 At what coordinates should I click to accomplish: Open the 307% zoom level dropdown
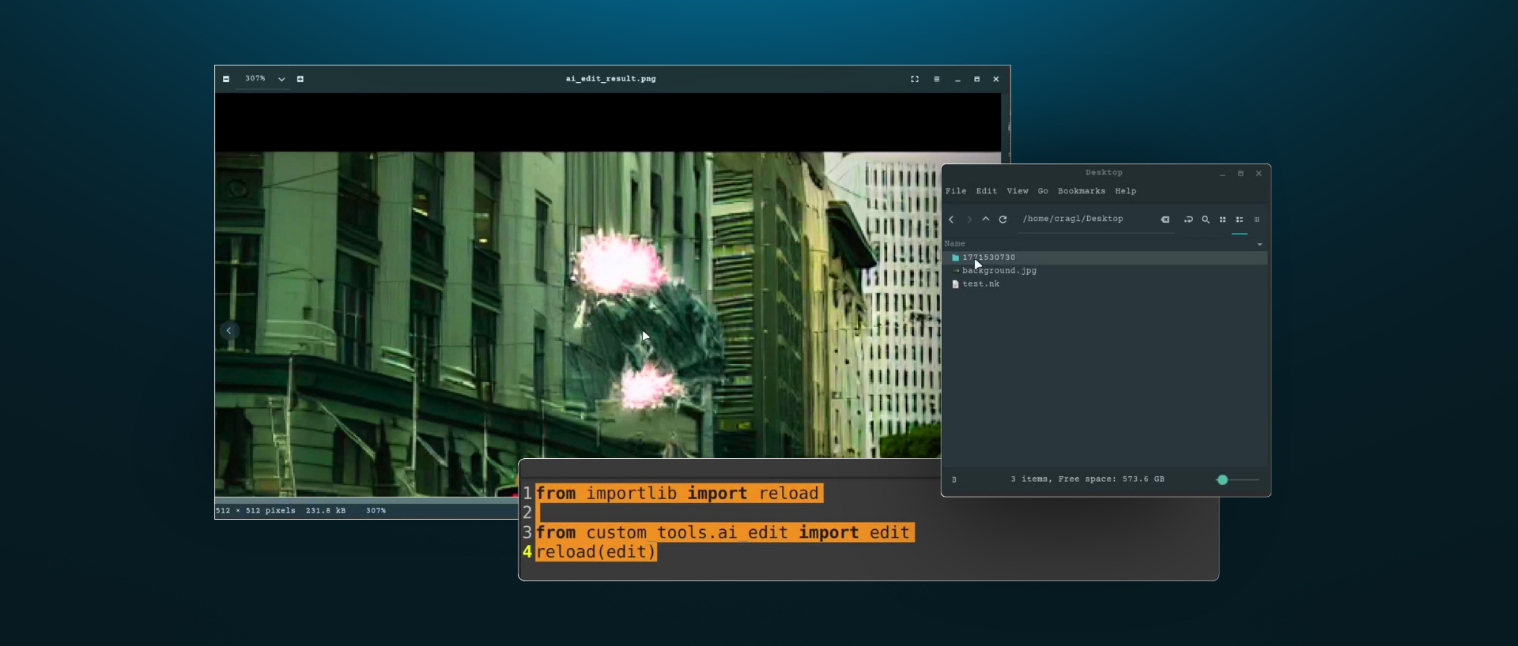tap(281, 79)
